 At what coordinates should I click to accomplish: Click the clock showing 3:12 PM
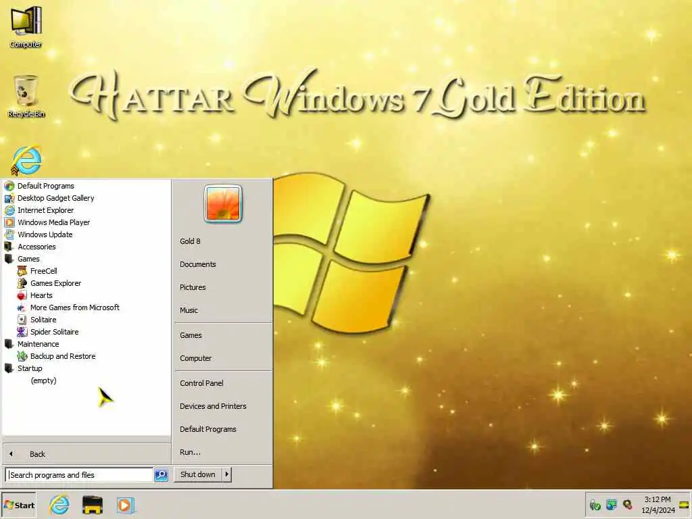click(x=657, y=499)
